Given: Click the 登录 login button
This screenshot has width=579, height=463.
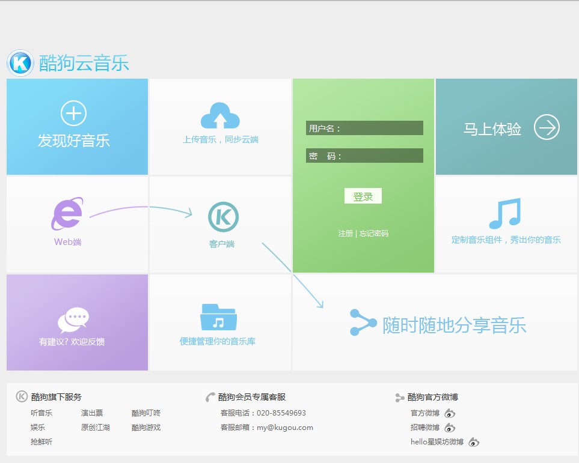Looking at the screenshot, I should tap(363, 196).
